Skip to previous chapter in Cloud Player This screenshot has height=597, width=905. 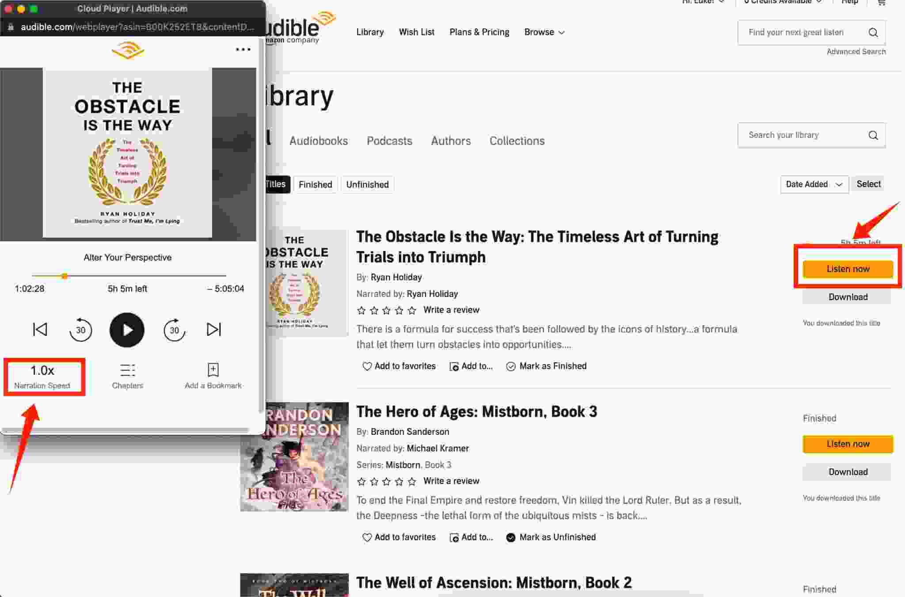click(40, 329)
